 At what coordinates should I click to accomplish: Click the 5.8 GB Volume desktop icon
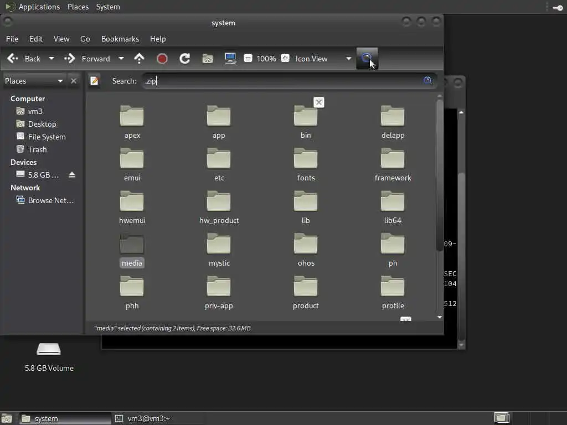(x=49, y=357)
